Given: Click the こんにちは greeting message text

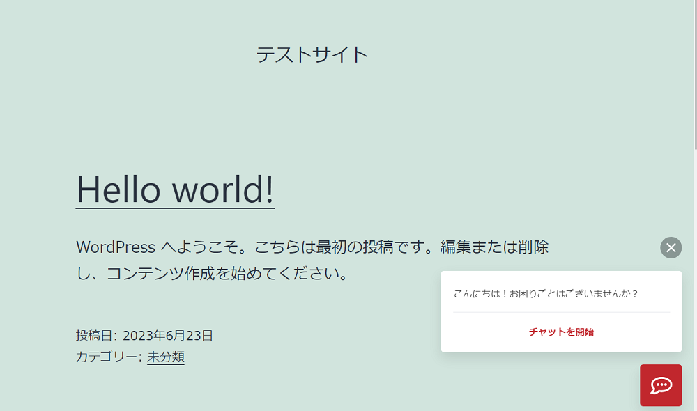Looking at the screenshot, I should point(481,294).
